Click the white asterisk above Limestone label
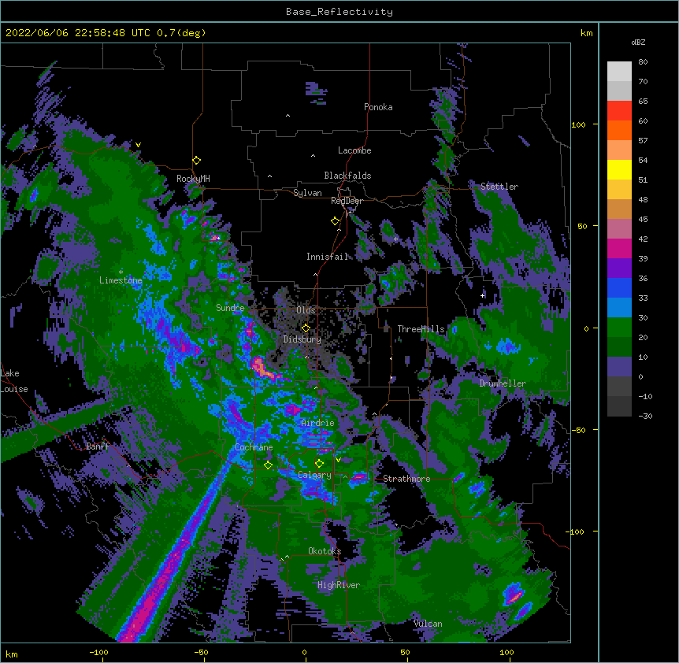Image resolution: width=679 pixels, height=663 pixels. (x=121, y=272)
